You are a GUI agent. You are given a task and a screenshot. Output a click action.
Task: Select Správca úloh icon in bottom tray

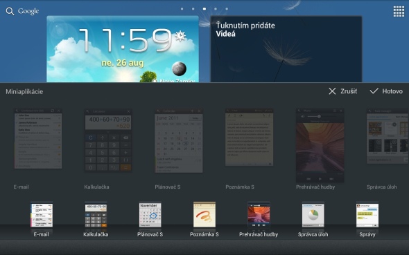click(313, 215)
